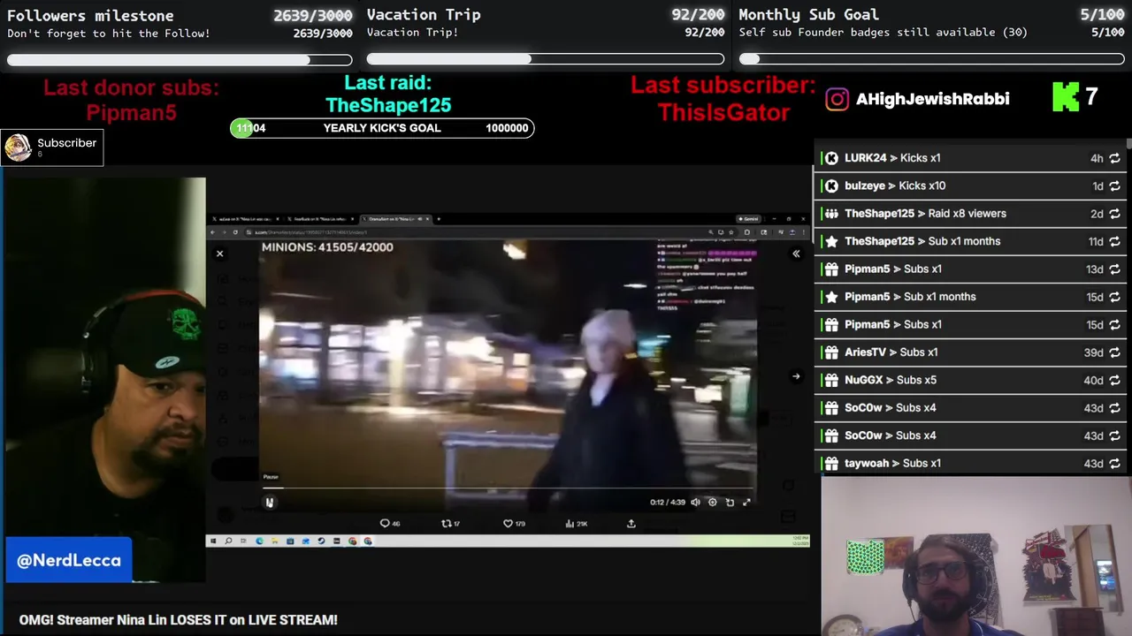
Task: Click the raid icon beside TheShape125 raid
Action: [831, 214]
